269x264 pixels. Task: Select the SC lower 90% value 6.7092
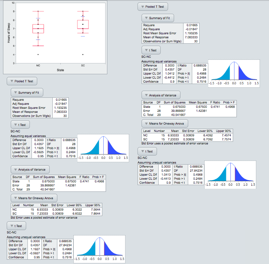pyautogui.click(x=208, y=139)
